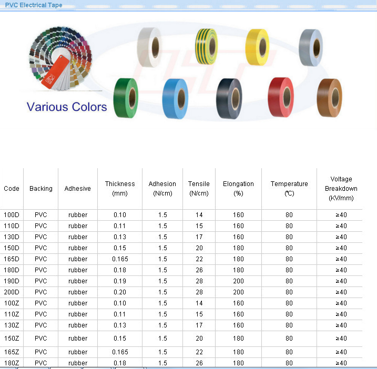The width and height of the screenshot is (377, 369).
Task: Click voltage '≥40' in row 110Z
Action: point(341,314)
